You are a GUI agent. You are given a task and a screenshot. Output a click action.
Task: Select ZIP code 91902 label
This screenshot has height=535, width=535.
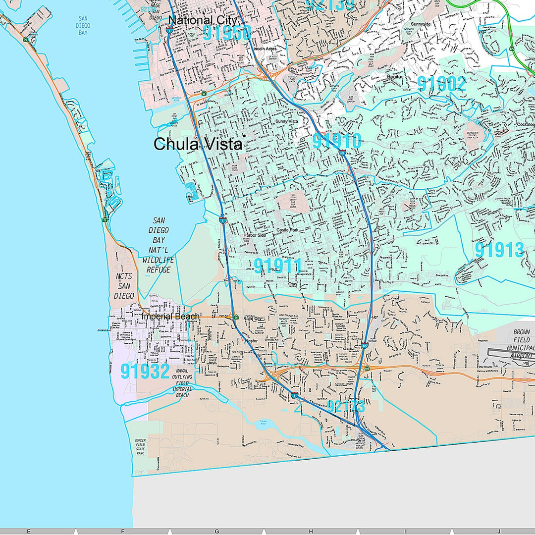point(441,84)
